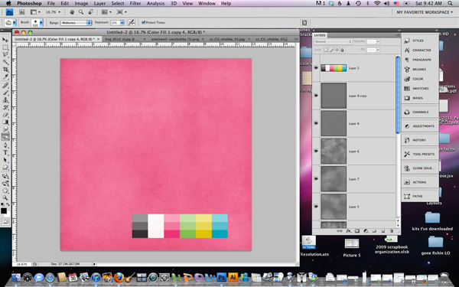
Task: Select the Lasso tool
Action: [5, 54]
